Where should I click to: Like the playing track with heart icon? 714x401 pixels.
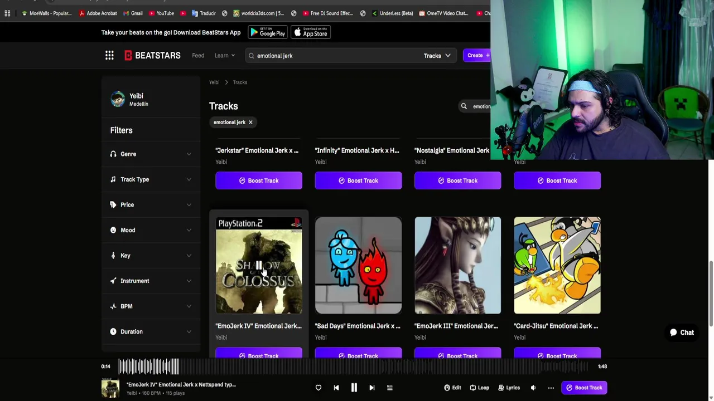[319, 388]
